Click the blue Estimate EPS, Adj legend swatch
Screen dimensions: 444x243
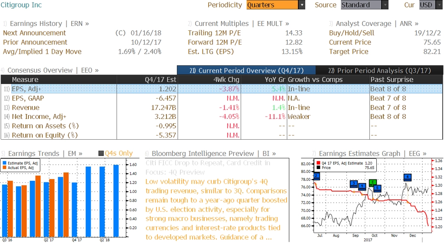4,163
